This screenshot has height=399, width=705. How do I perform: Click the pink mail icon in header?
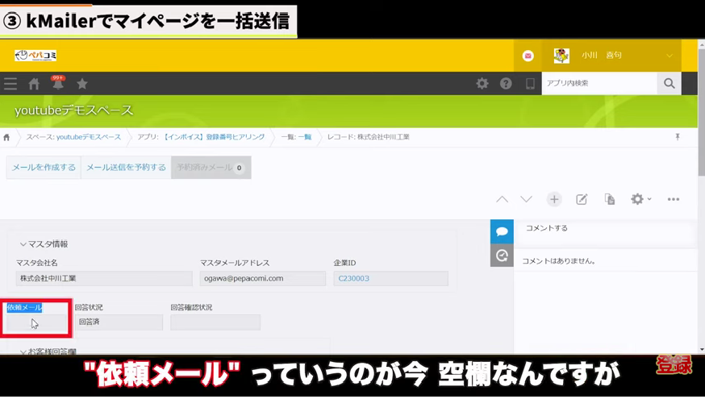528,56
